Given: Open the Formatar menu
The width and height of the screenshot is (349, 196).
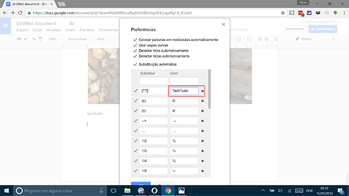Looking at the screenshot, I should pyautogui.click(x=87, y=30).
